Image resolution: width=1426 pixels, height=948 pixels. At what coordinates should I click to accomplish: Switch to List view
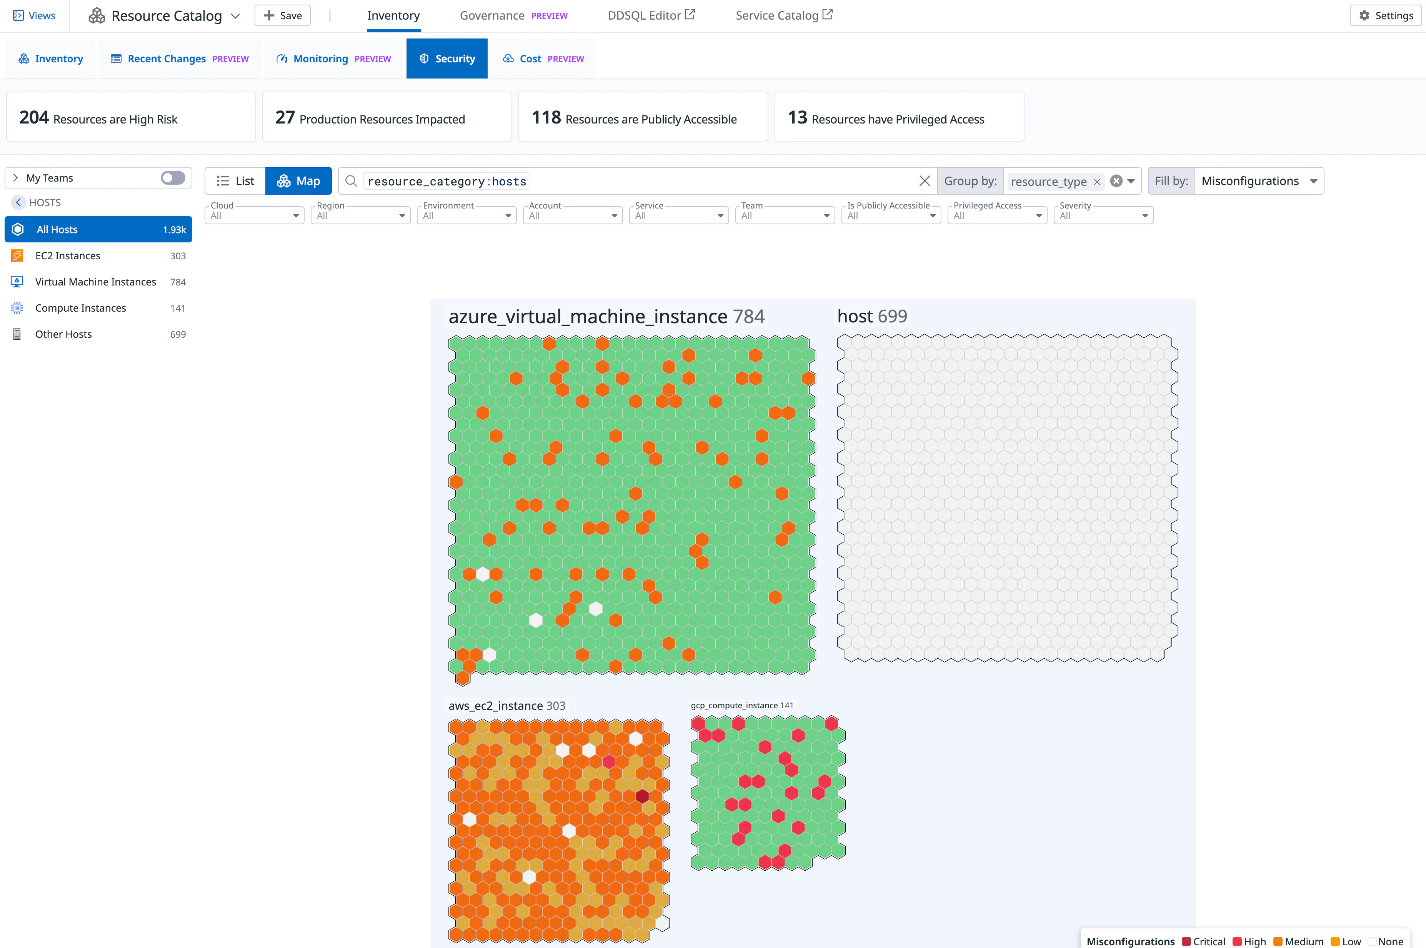pyautogui.click(x=235, y=181)
